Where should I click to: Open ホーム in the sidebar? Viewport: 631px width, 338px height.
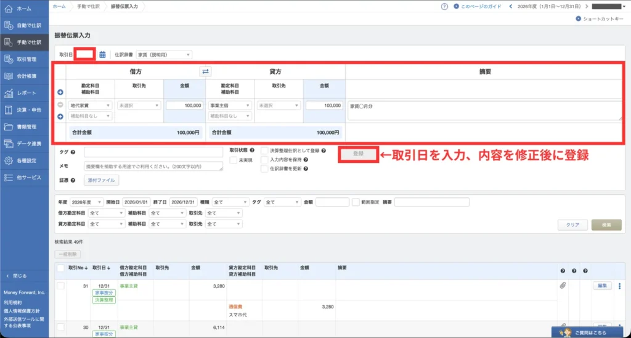tap(24, 9)
